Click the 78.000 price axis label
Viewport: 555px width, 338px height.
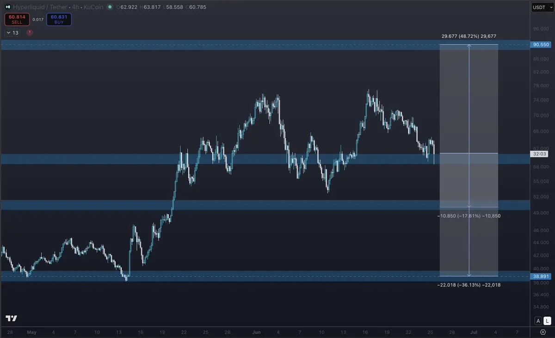[x=540, y=86]
